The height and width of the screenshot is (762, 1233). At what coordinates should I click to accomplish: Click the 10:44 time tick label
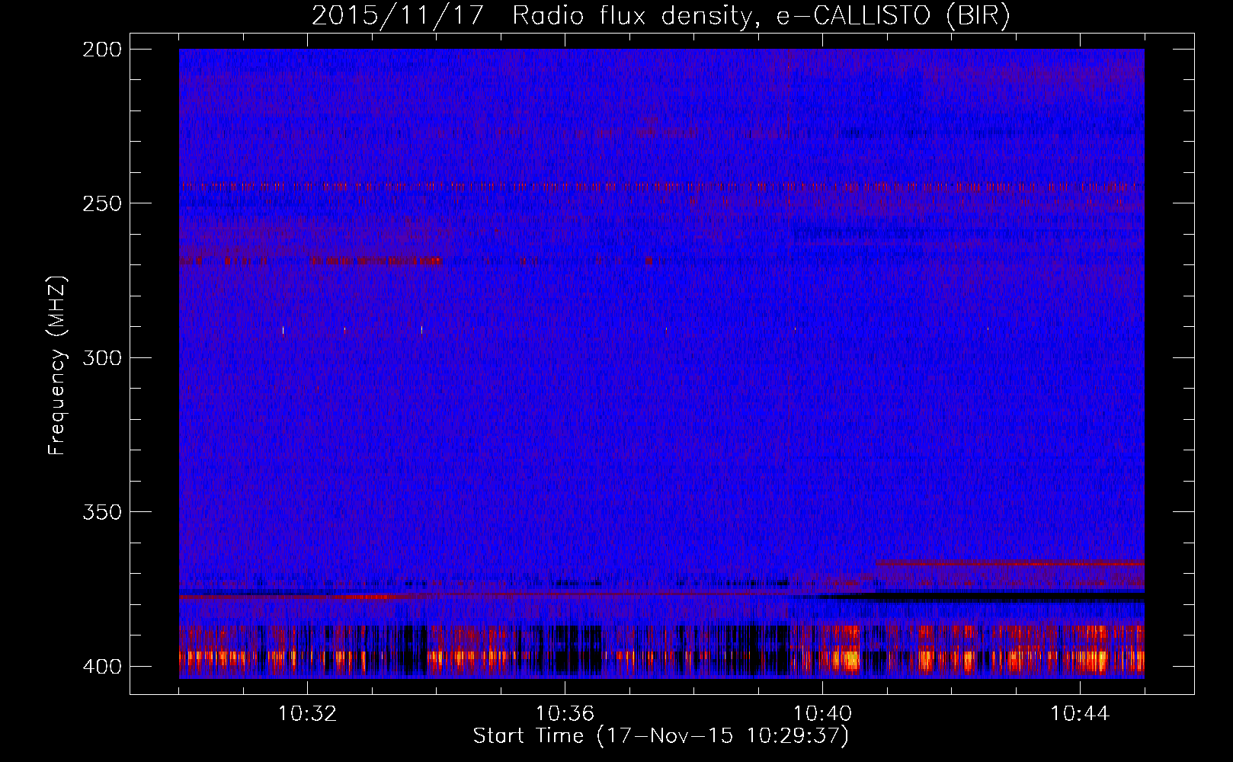click(x=1080, y=714)
